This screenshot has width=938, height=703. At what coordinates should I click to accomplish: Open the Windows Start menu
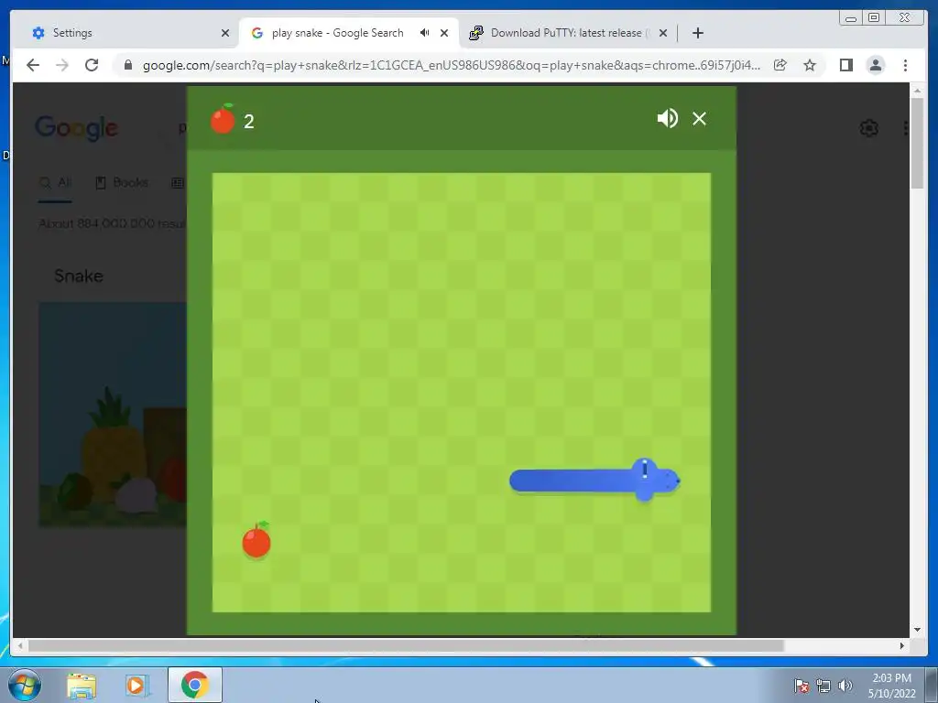coord(25,685)
